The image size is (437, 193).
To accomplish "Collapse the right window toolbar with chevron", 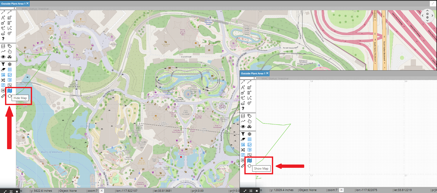I will [x=254, y=78].
